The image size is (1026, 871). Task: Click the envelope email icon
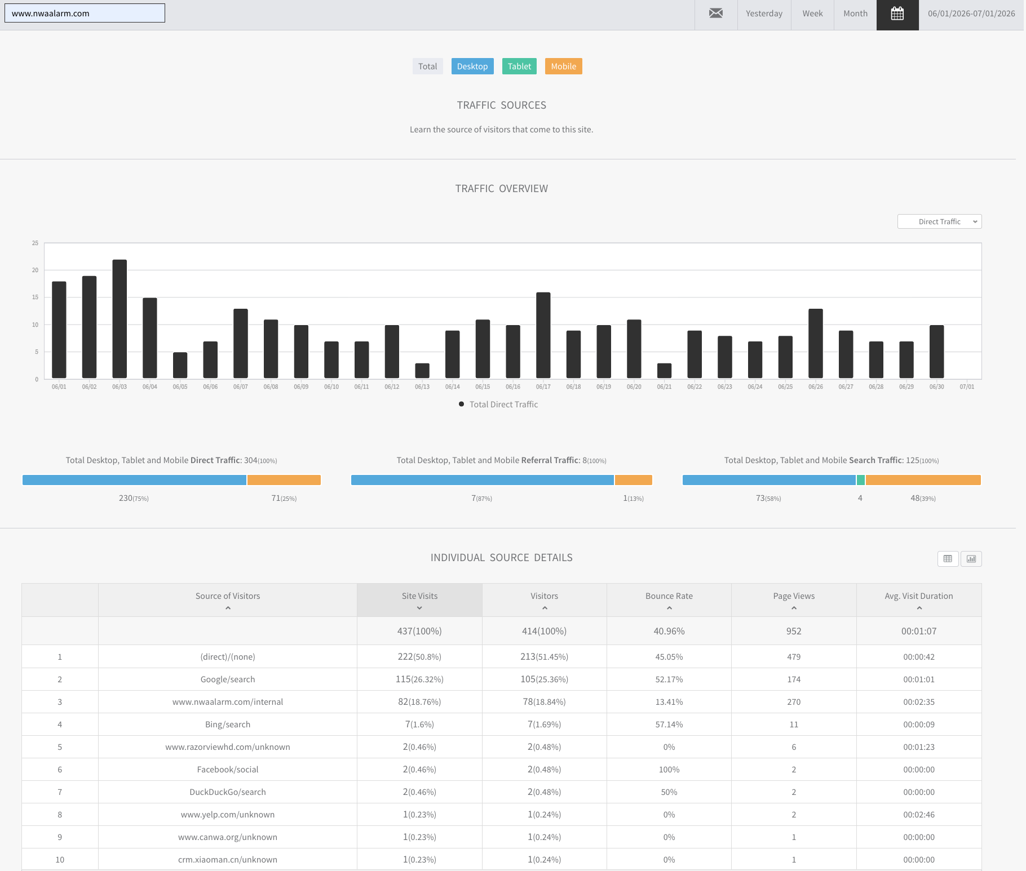tap(716, 14)
